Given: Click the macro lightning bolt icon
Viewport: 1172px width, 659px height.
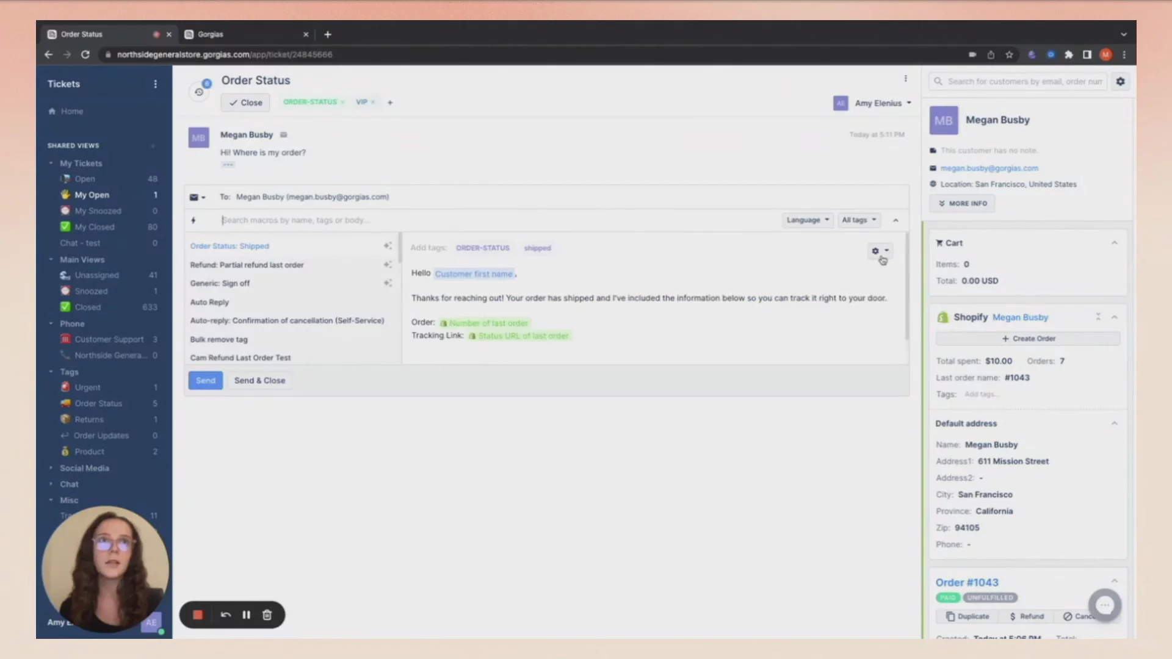Looking at the screenshot, I should [x=194, y=220].
